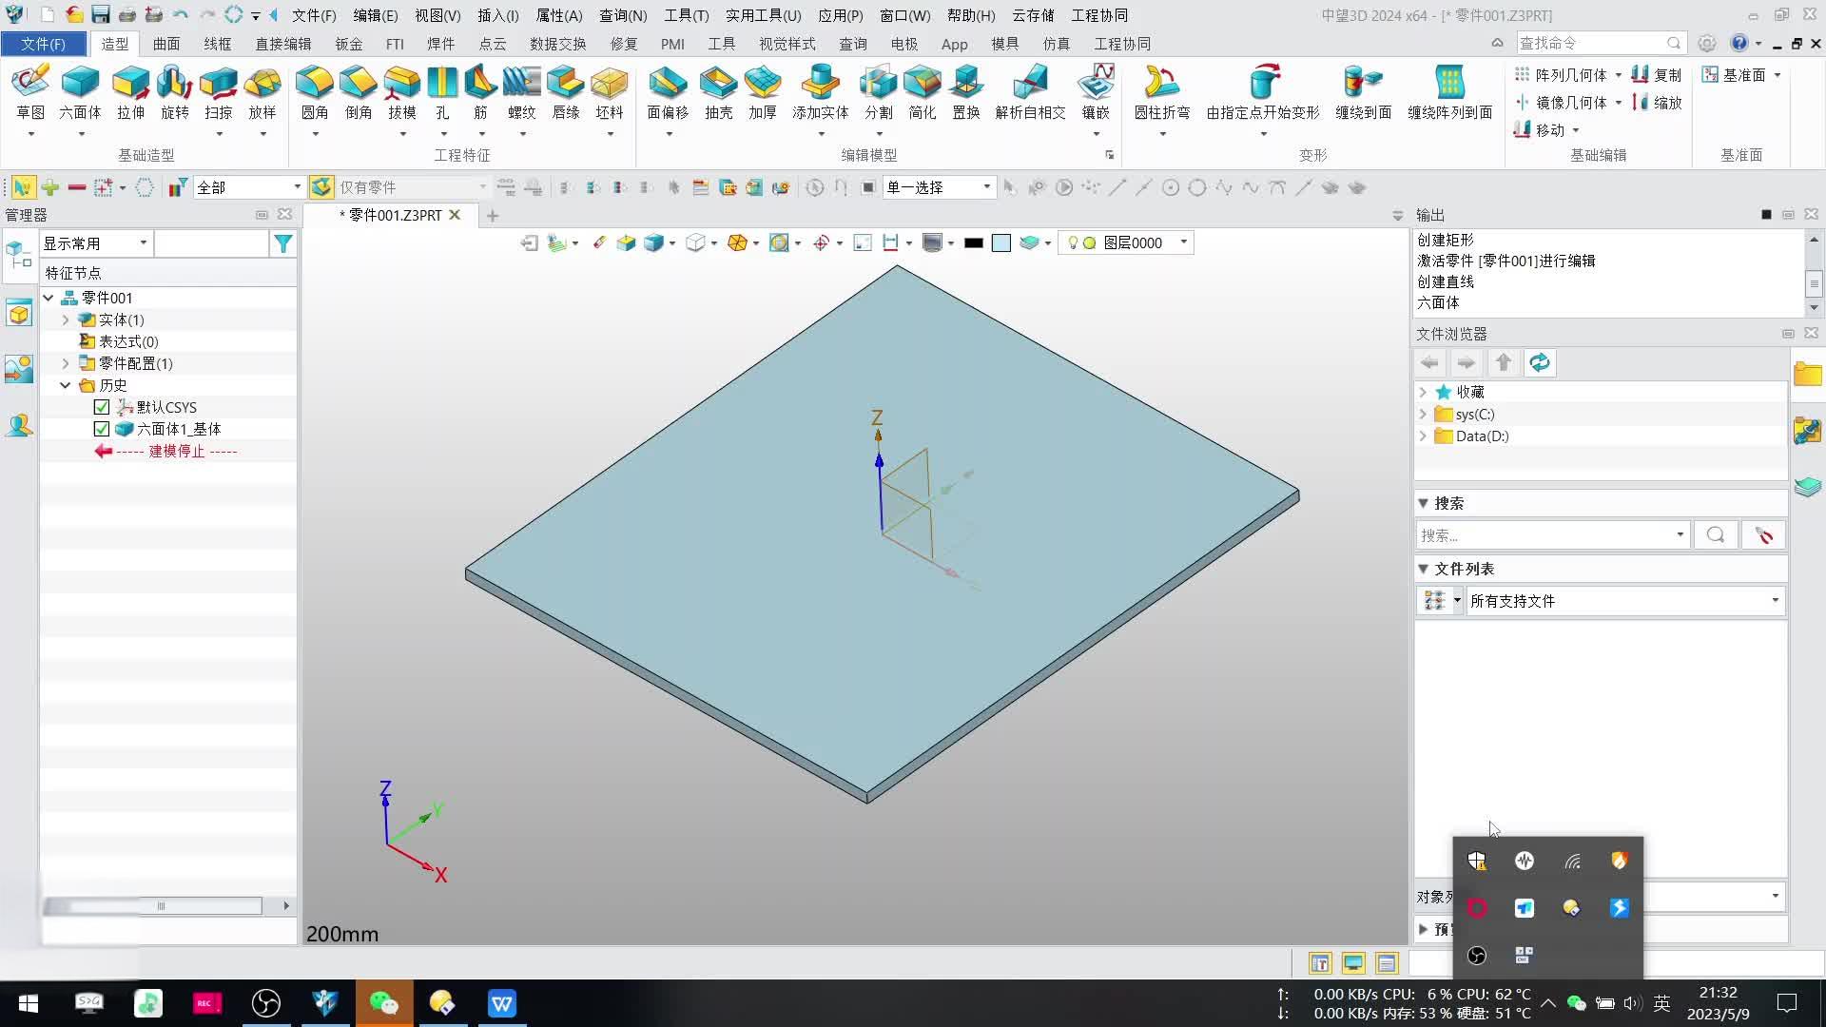Apply the 倒角 chamfer tool

click(358, 93)
